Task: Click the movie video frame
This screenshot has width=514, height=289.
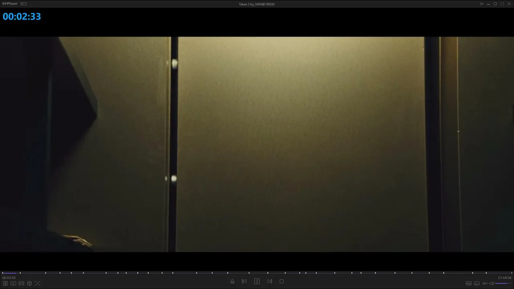Action: [x=257, y=144]
